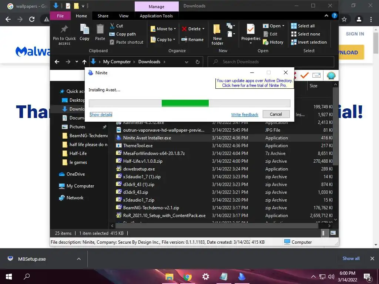Select Half-Life.v1.1.0.8.zip file
Image resolution: width=379 pixels, height=284 pixels.
(x=142, y=161)
